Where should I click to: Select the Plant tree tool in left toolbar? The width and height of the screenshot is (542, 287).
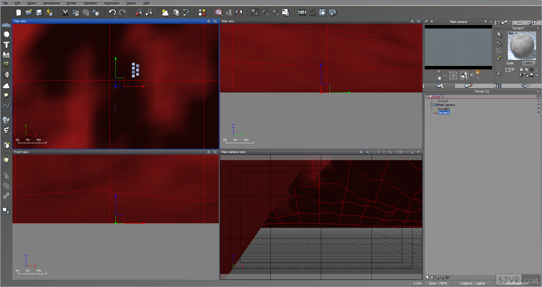pyautogui.click(x=6, y=65)
